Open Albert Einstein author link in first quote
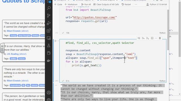The image size is (181, 101). coord(14,31)
